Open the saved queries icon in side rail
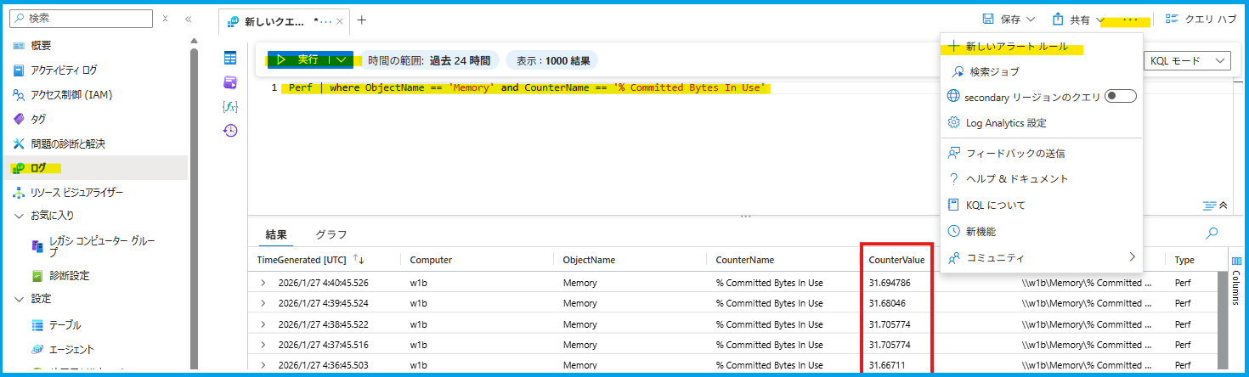 [x=230, y=82]
